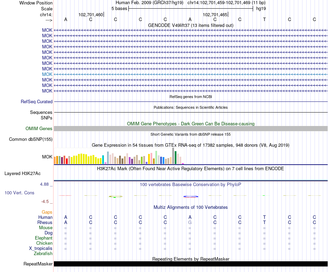Select the Scale track label
This screenshot has height=272, width=328.
click(47, 9)
